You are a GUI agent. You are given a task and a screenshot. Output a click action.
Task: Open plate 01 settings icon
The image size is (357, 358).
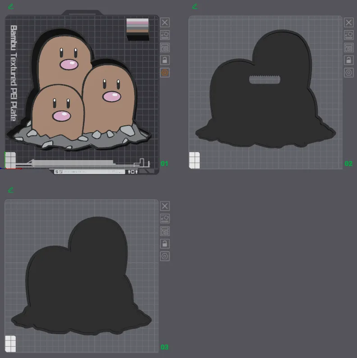[x=165, y=72]
